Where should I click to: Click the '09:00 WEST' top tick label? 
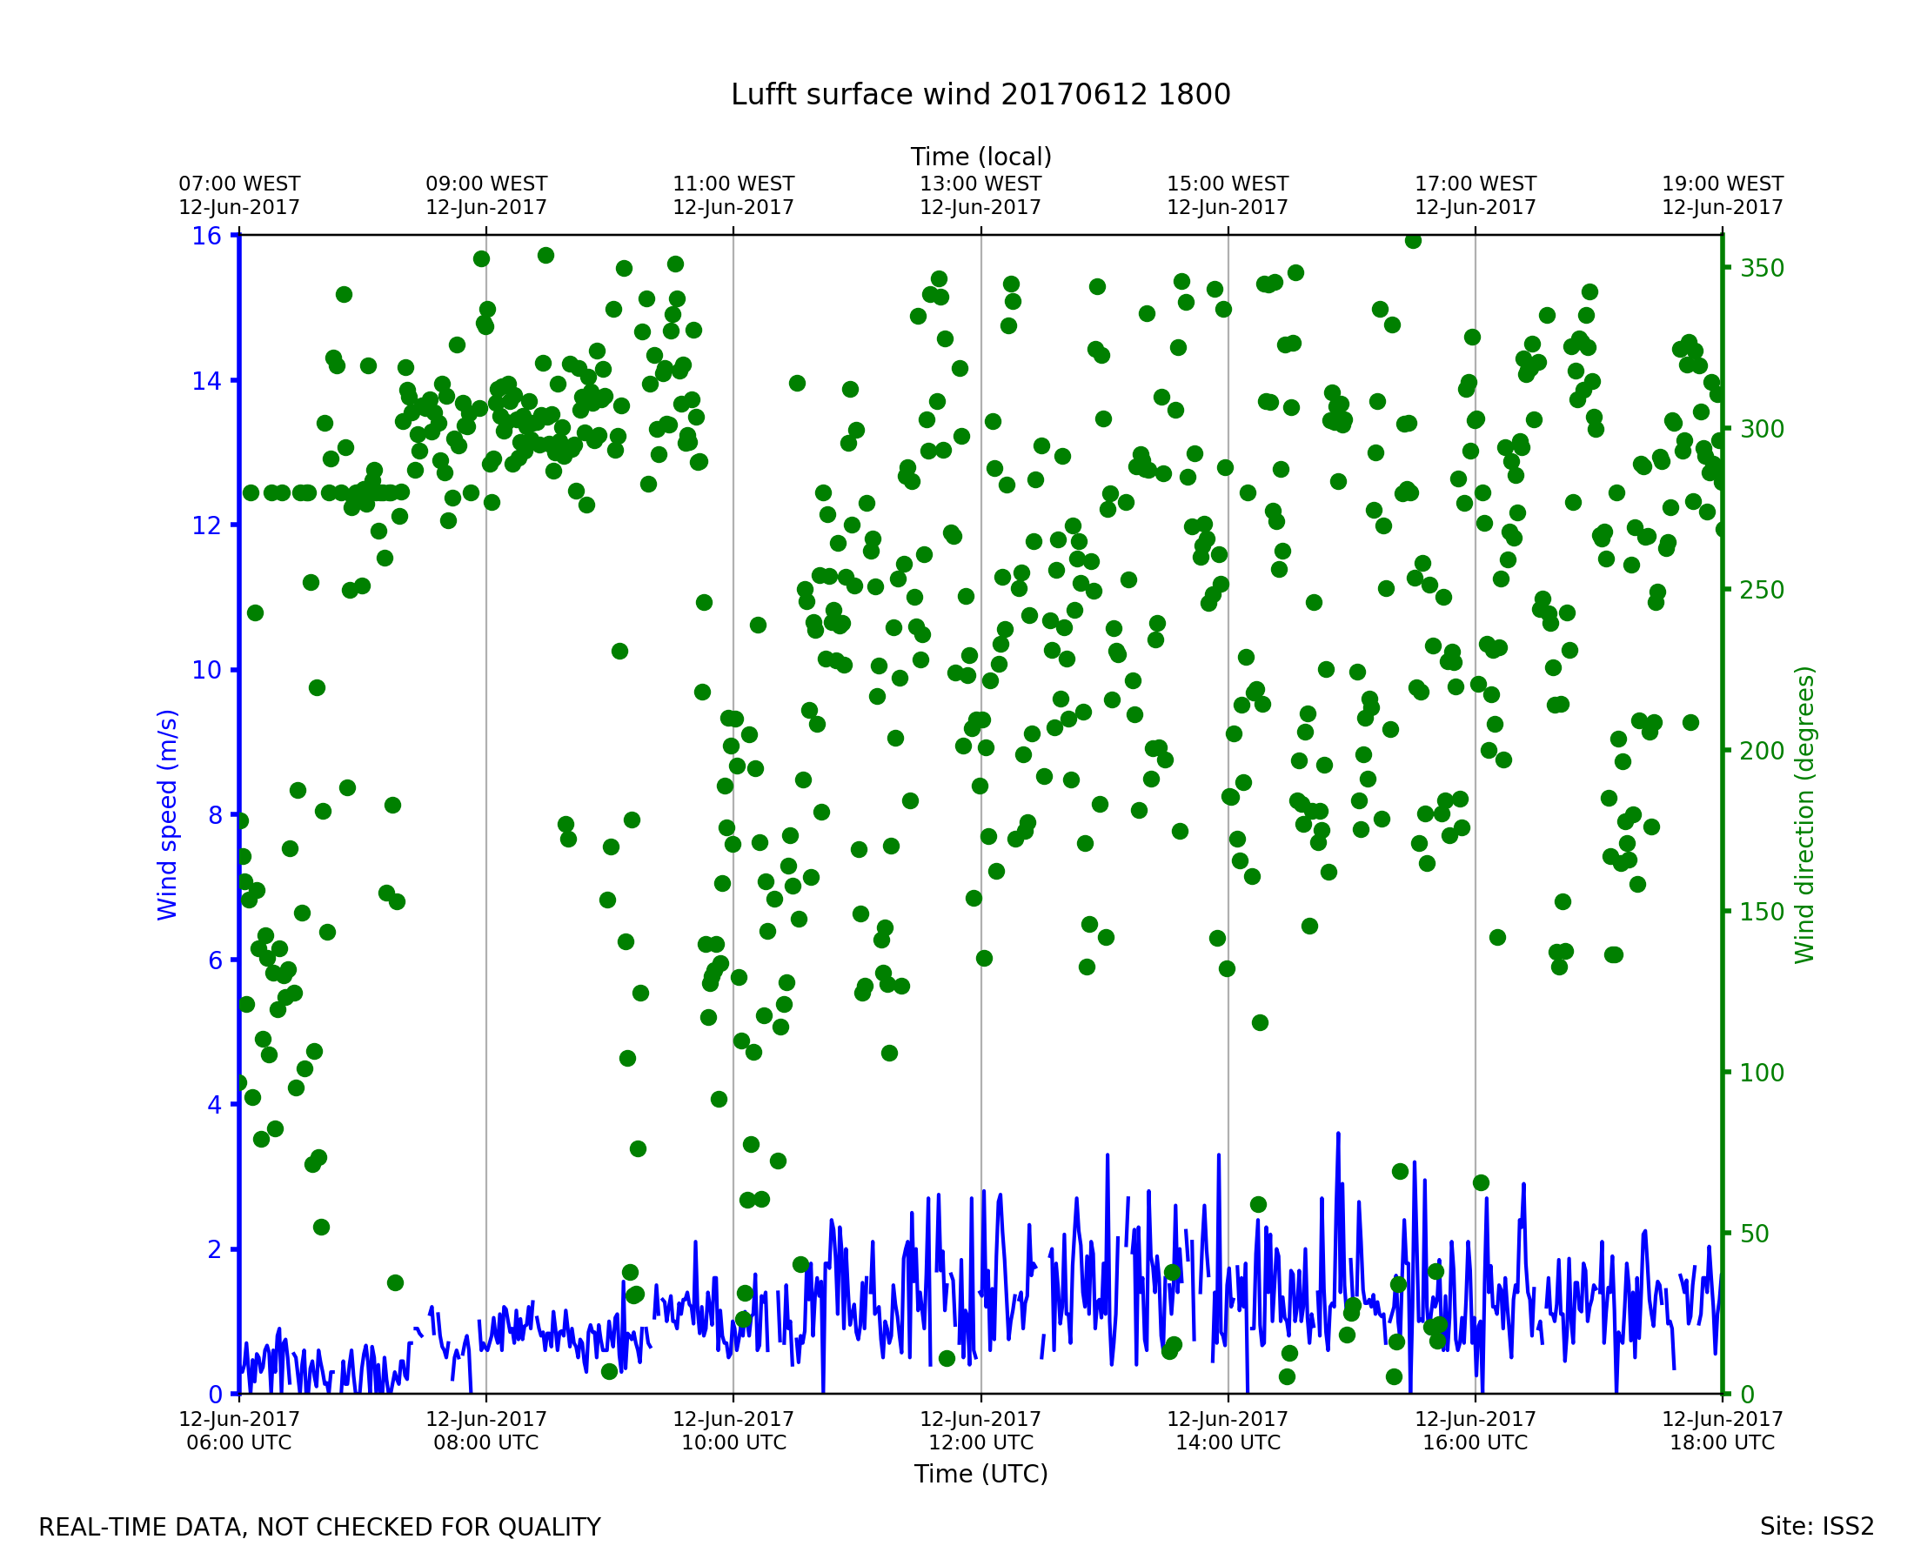(486, 184)
